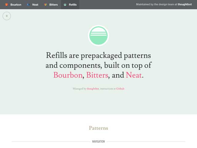Image resolution: width=197 pixels, height=148 pixels.
Task: Click the large Refills logo circle
Action: [98, 35]
